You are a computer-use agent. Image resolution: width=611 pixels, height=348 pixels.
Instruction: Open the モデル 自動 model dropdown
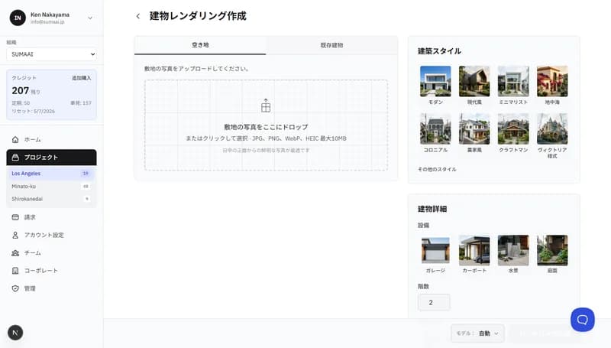[477, 333]
